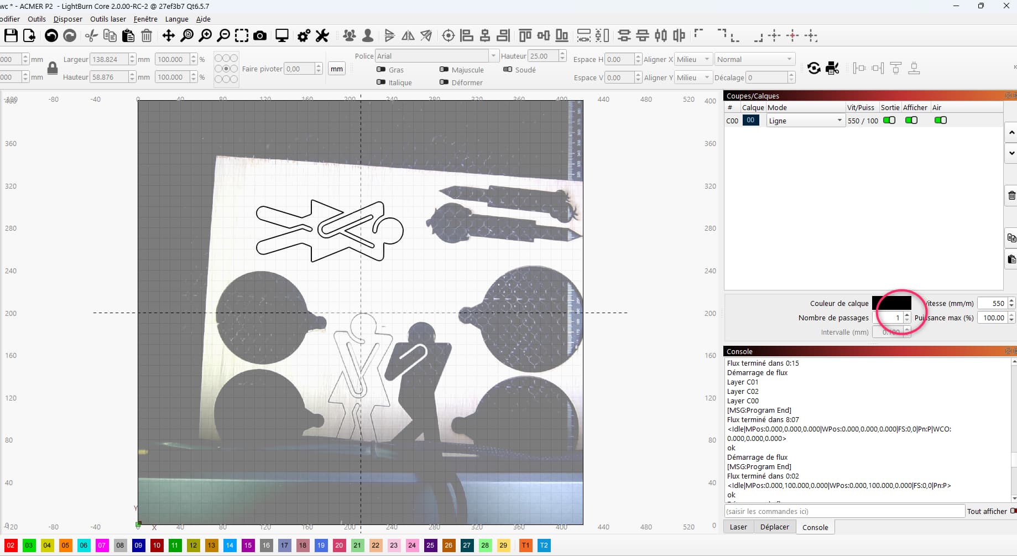Select the red color swatch 02 in palette
The width and height of the screenshot is (1017, 556).
11,545
